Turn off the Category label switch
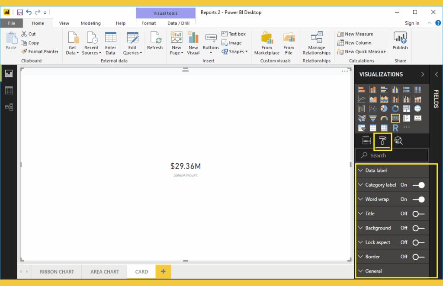The width and height of the screenshot is (443, 286). pos(419,185)
